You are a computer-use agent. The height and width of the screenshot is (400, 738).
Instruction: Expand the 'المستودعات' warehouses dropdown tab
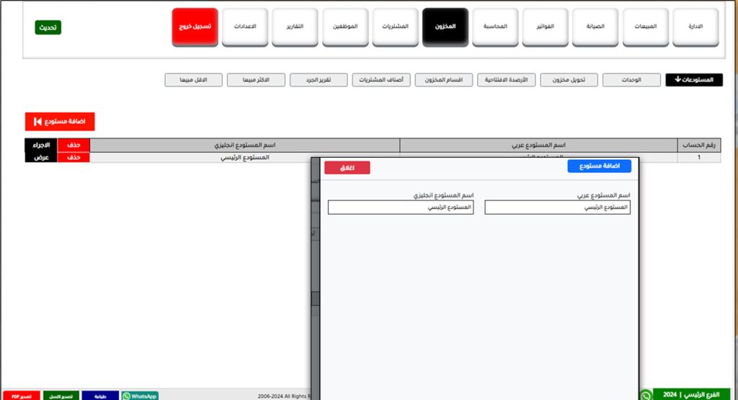point(694,80)
